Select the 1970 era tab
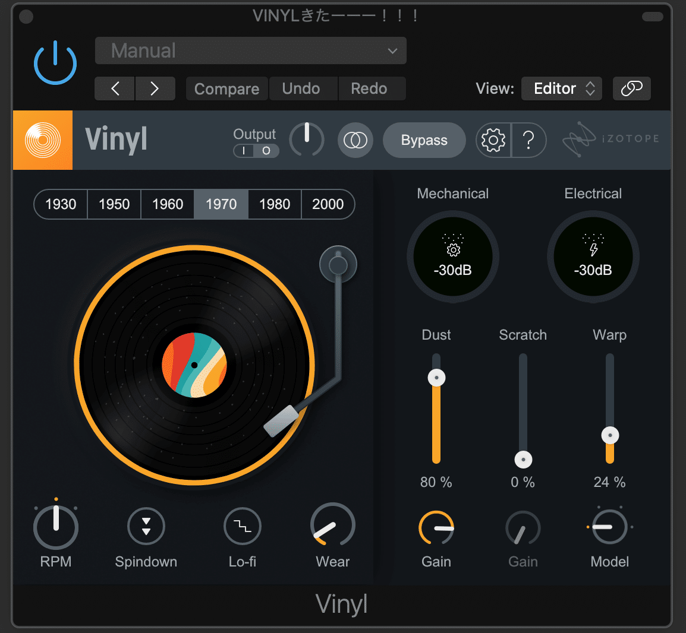This screenshot has width=686, height=633. (x=221, y=204)
